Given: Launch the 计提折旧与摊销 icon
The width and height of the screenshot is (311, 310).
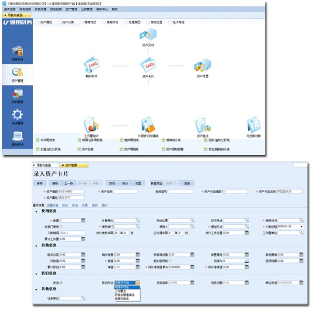Looking at the screenshot, I should (x=148, y=125).
